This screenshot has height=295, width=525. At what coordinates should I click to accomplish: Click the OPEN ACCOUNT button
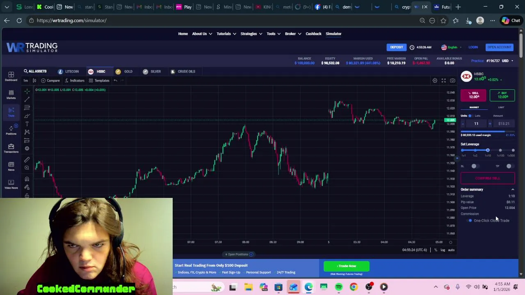pyautogui.click(x=499, y=47)
